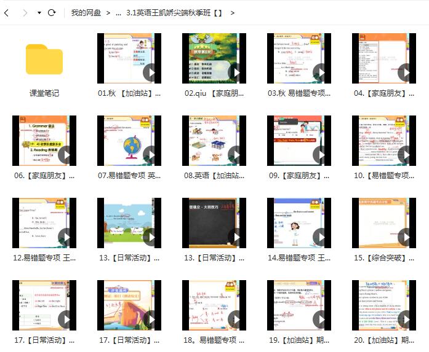Open blackboard thumbnail of video 13
The height and width of the screenshot is (352, 429).
coord(214,223)
